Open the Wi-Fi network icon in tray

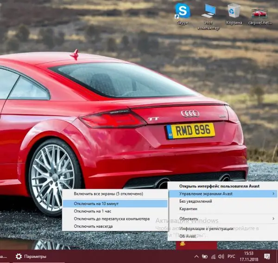tap(214, 257)
